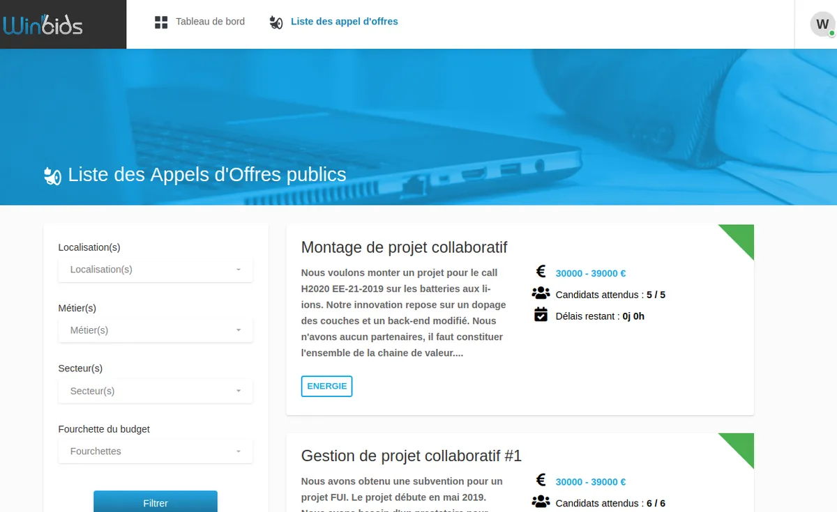The height and width of the screenshot is (512, 837).
Task: Open the user avatar W menu
Action: click(822, 24)
